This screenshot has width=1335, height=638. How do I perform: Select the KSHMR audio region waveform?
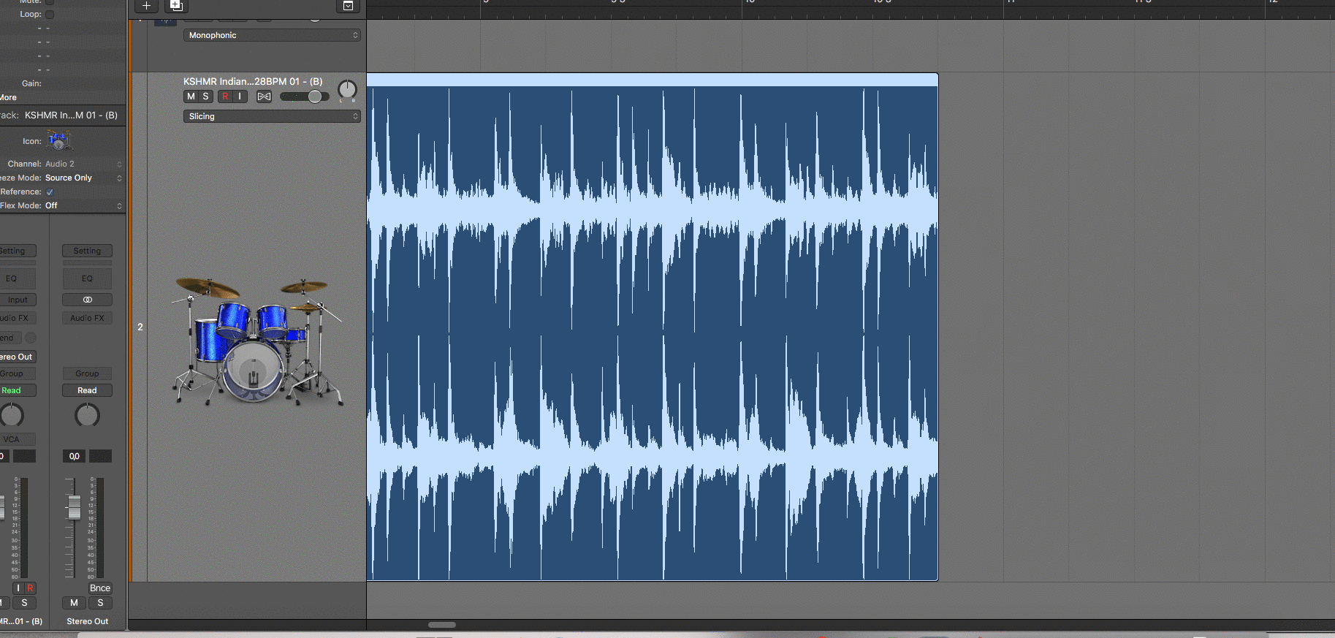tap(652, 333)
